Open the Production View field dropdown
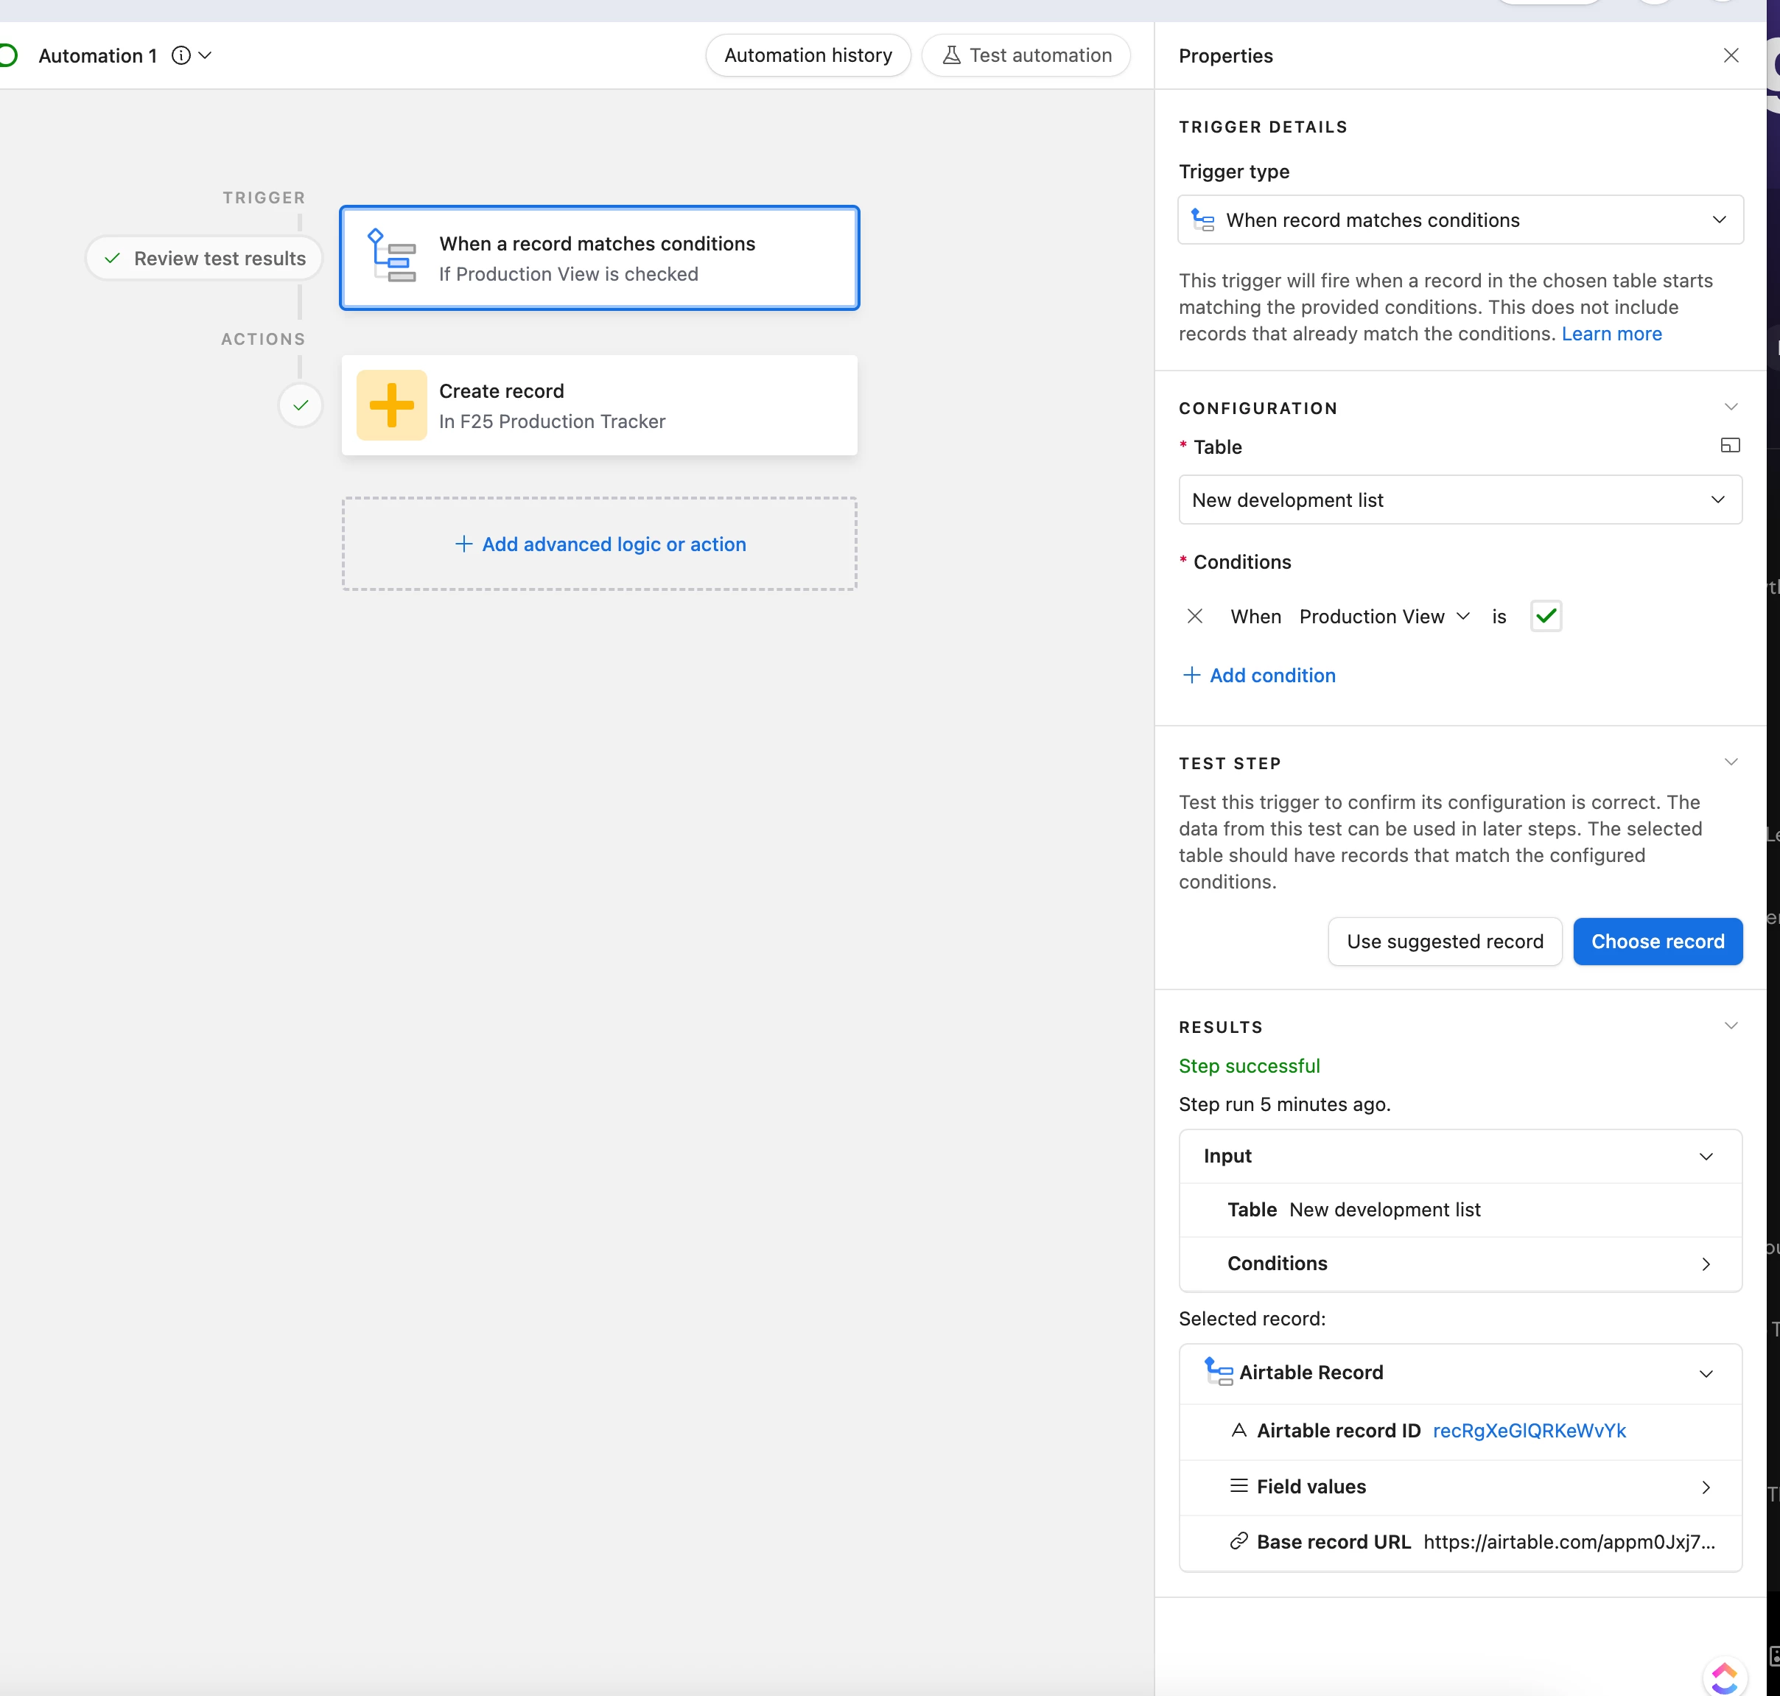 click(x=1384, y=617)
